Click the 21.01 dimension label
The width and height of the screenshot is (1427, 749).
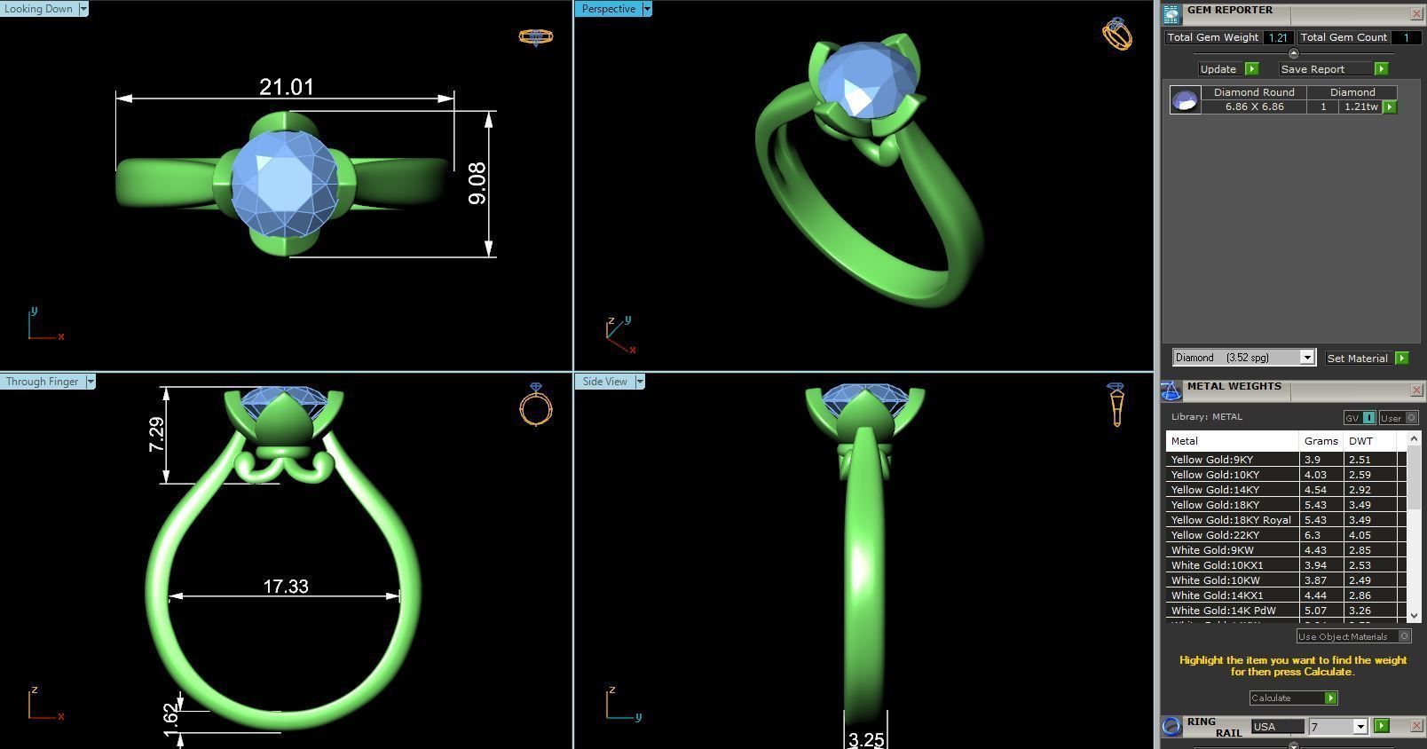[287, 87]
